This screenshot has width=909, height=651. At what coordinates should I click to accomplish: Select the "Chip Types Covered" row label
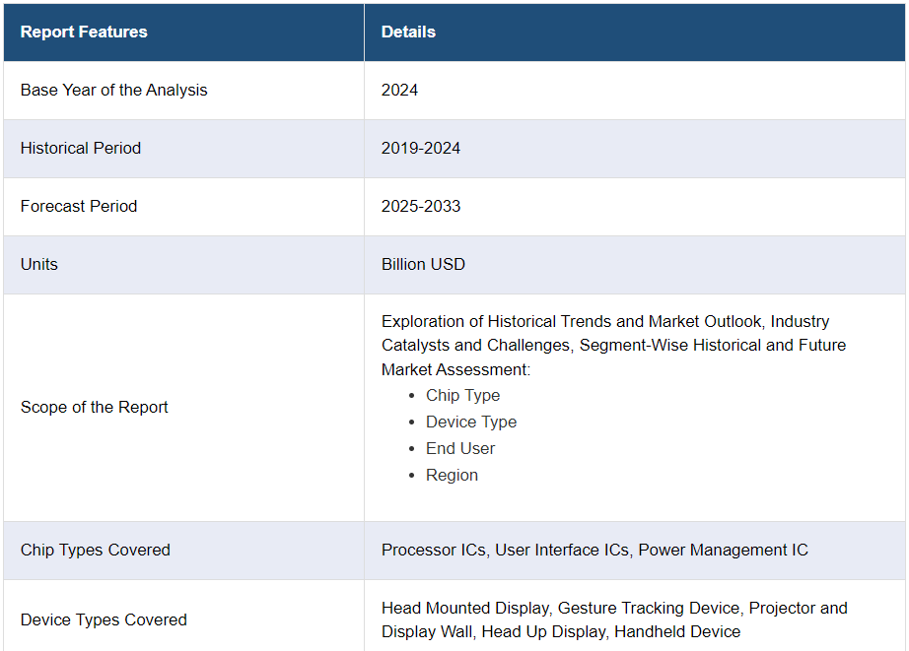(x=96, y=550)
